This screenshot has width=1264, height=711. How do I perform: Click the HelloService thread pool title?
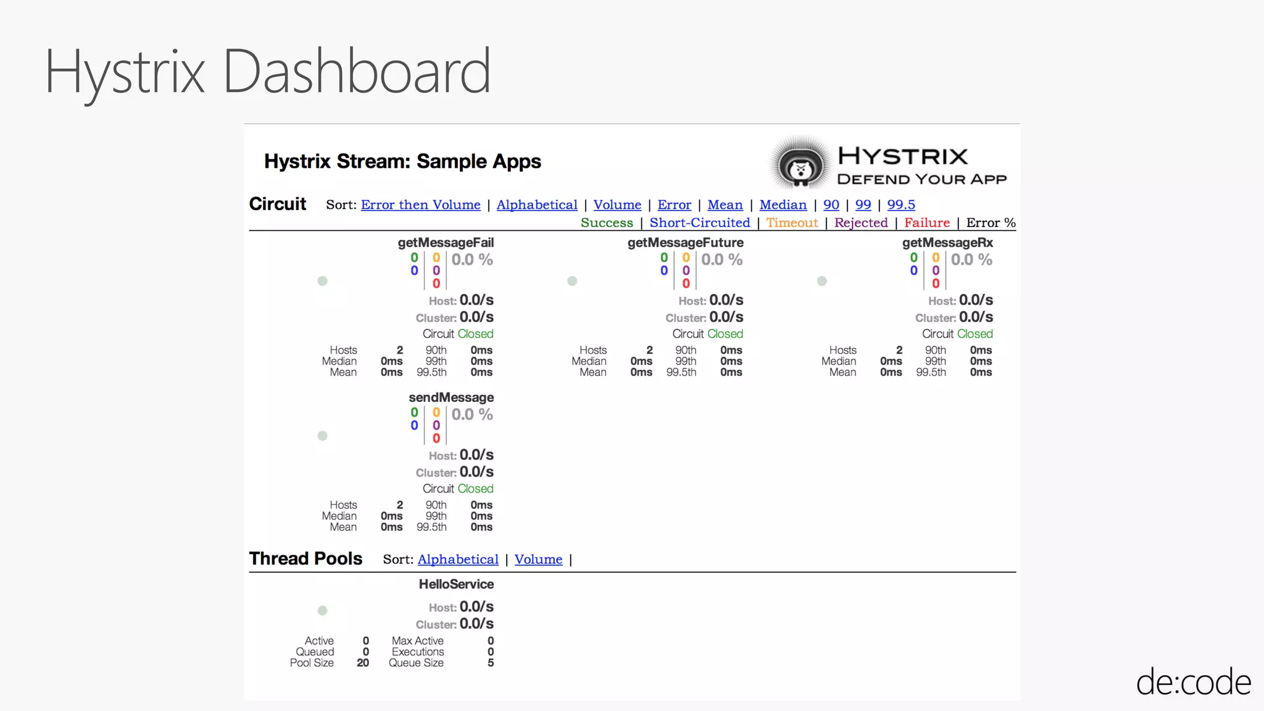[x=456, y=584]
